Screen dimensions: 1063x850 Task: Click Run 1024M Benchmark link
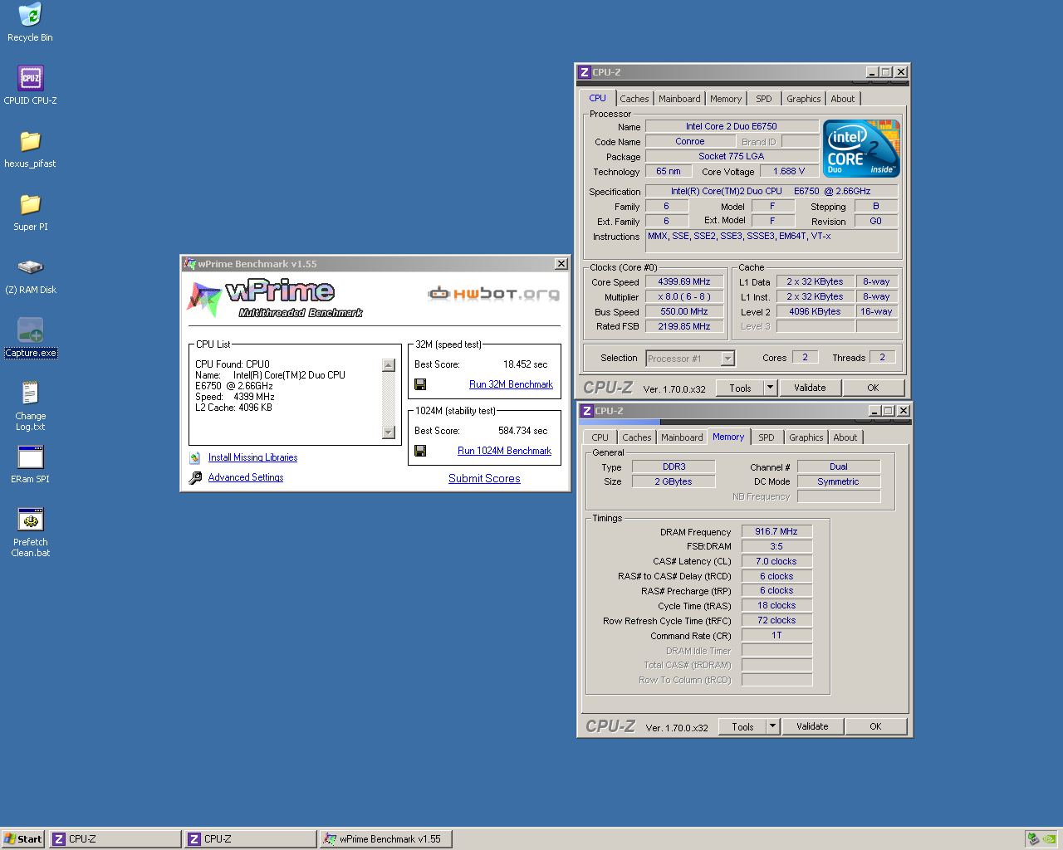point(504,451)
